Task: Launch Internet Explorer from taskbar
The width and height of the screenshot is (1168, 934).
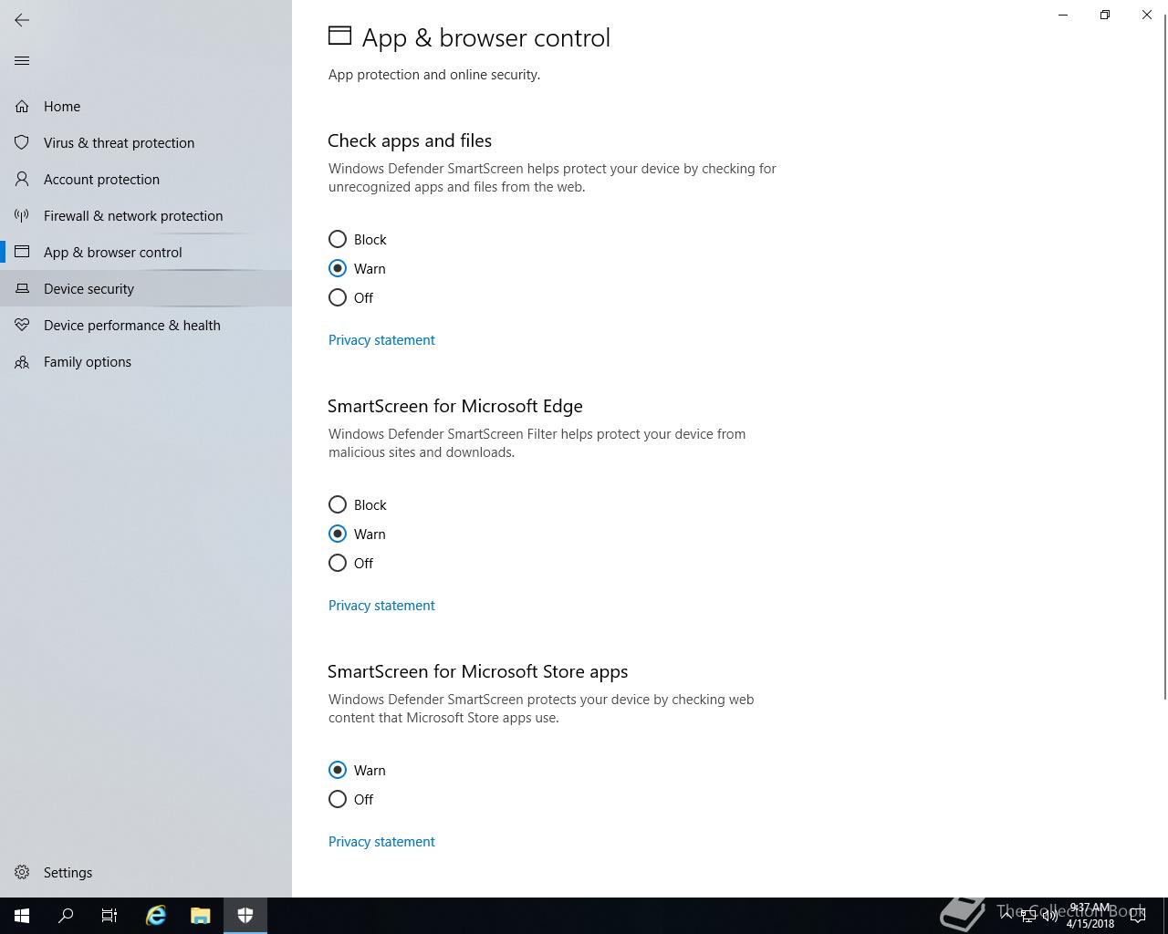Action: tap(156, 916)
